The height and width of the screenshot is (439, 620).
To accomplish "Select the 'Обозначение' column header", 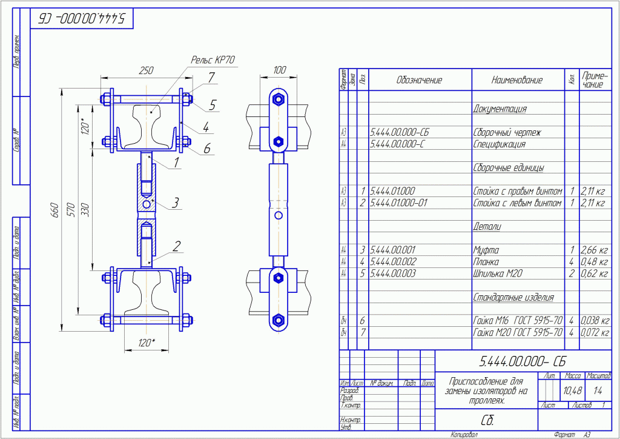I will [x=419, y=81].
